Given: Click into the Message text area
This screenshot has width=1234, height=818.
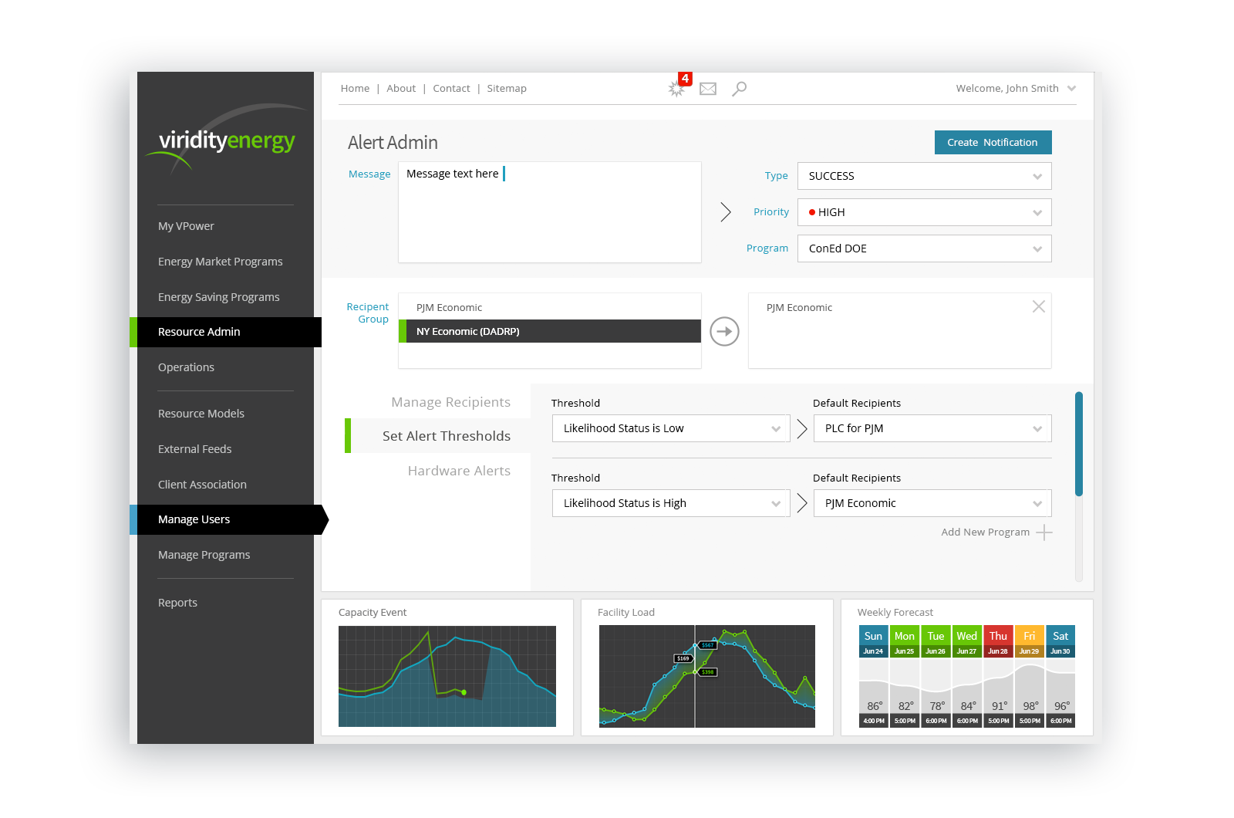Looking at the screenshot, I should click(550, 212).
